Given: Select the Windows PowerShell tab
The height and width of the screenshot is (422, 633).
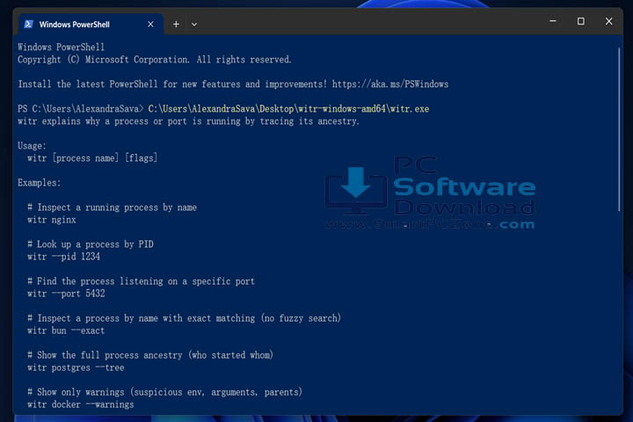Looking at the screenshot, I should pos(91,25).
